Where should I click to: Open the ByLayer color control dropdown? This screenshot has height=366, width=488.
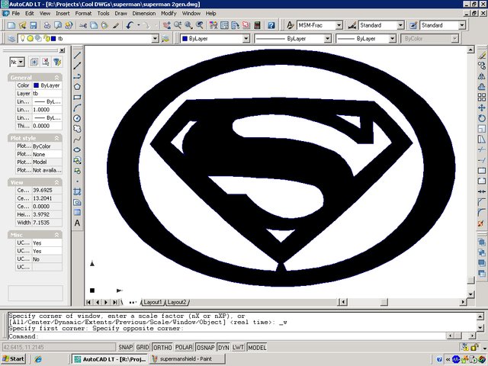pos(246,39)
